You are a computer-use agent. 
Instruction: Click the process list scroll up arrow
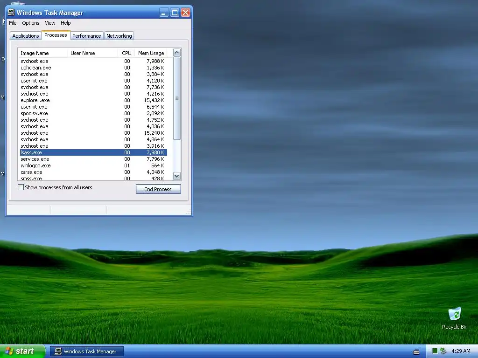pyautogui.click(x=177, y=53)
